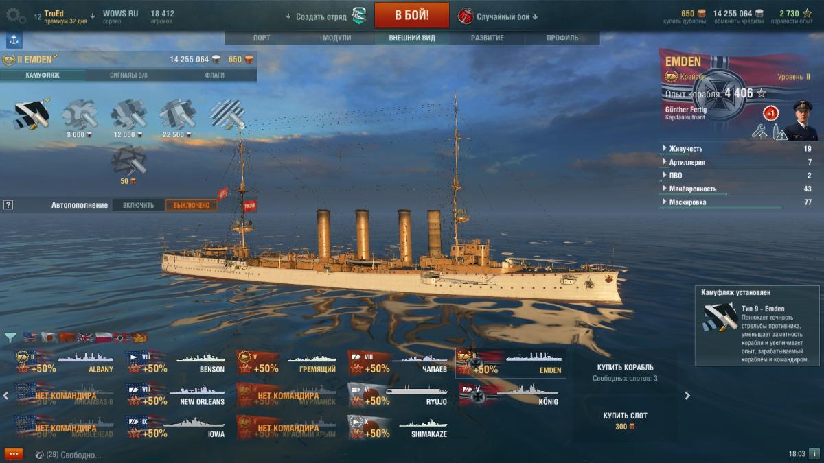Filter ships by the Japan flag
Image resolution: width=824 pixels, height=463 pixels.
[48, 337]
